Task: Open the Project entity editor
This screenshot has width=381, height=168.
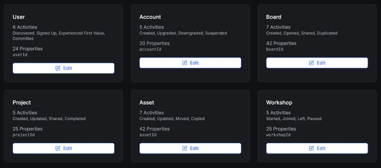Action: coord(63,148)
